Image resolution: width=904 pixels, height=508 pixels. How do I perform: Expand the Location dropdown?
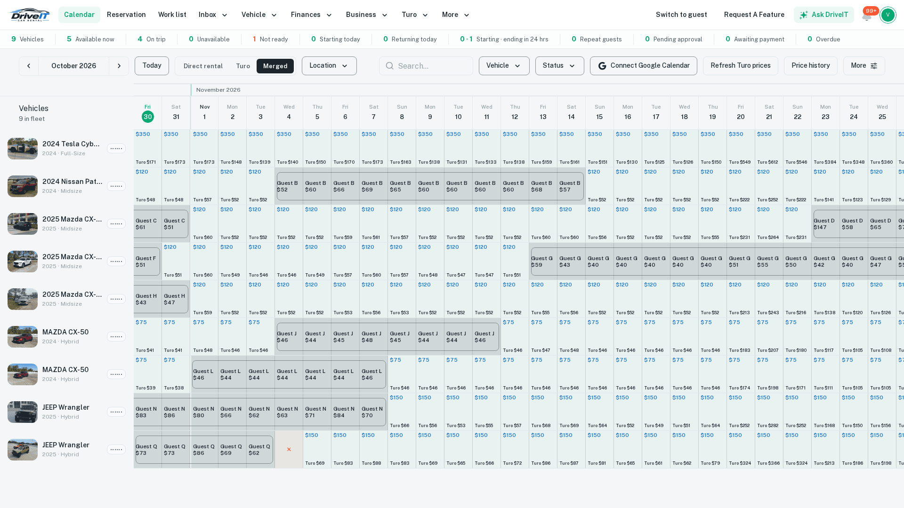click(x=329, y=66)
